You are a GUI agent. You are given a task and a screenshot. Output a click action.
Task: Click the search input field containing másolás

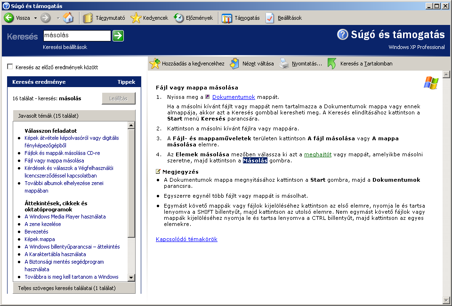(x=77, y=35)
